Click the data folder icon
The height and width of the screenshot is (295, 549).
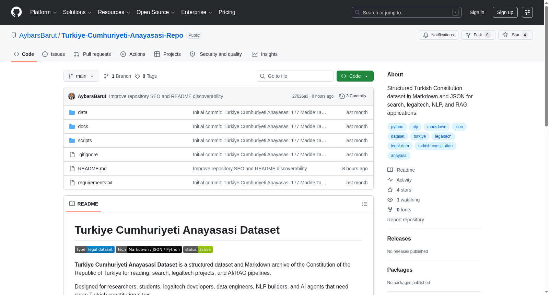[72, 112]
